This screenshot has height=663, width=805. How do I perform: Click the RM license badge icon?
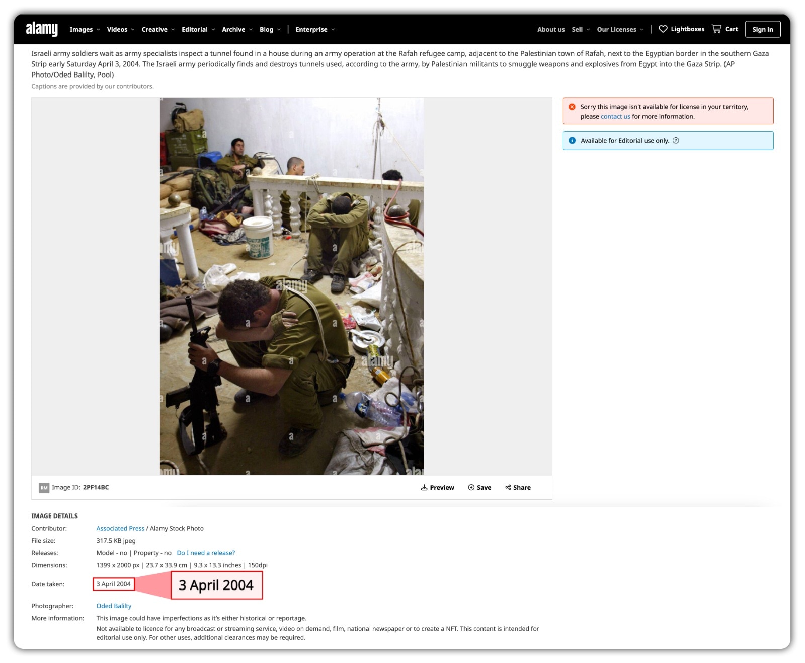pos(44,487)
